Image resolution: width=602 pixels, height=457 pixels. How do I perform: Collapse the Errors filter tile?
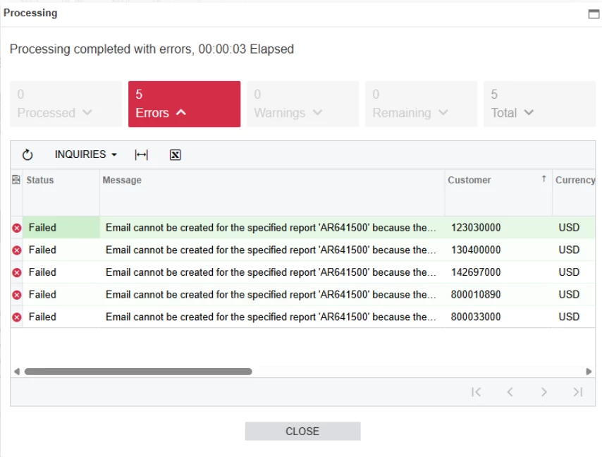click(x=184, y=104)
